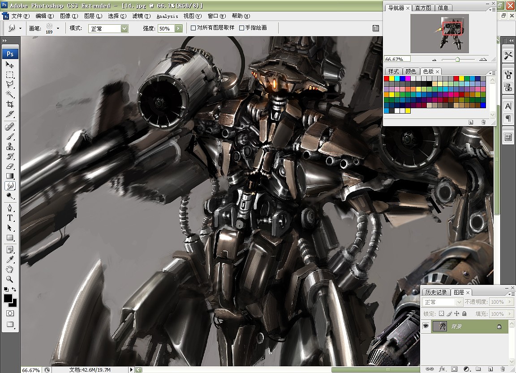The width and height of the screenshot is (516, 373).
Task: Reset default foreground and background colors
Action: pyautogui.click(x=6, y=289)
